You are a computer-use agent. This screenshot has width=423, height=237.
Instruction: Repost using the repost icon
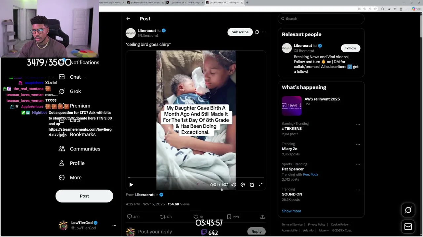[163, 217]
